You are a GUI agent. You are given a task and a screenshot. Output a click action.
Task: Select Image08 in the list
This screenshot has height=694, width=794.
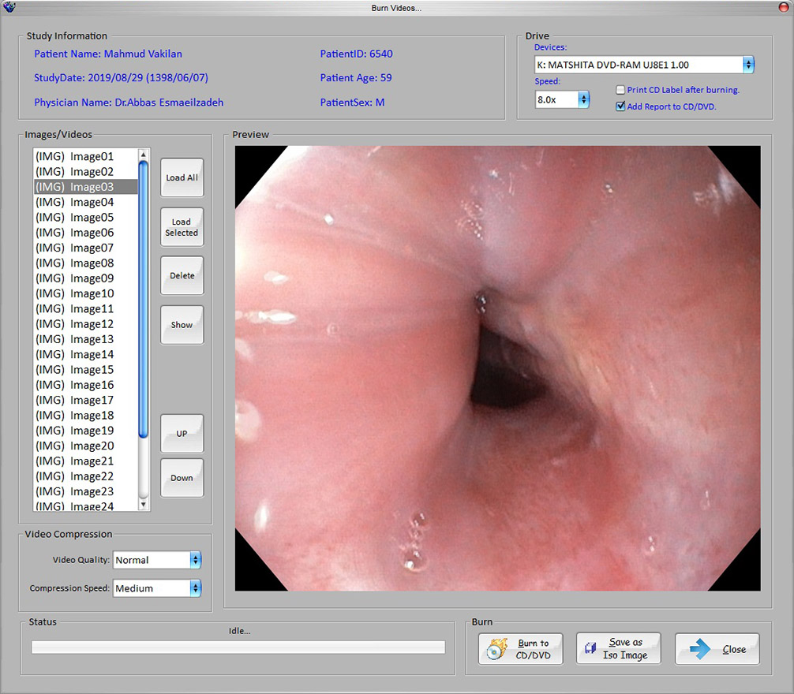85,263
